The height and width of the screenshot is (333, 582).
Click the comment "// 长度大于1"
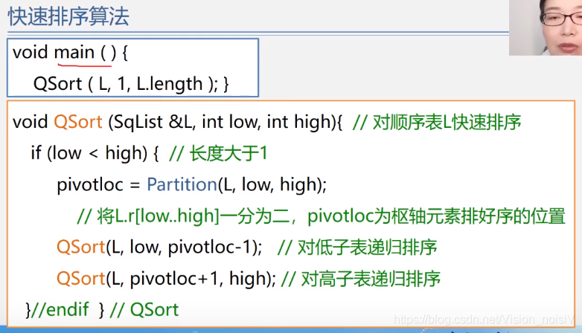tap(218, 153)
